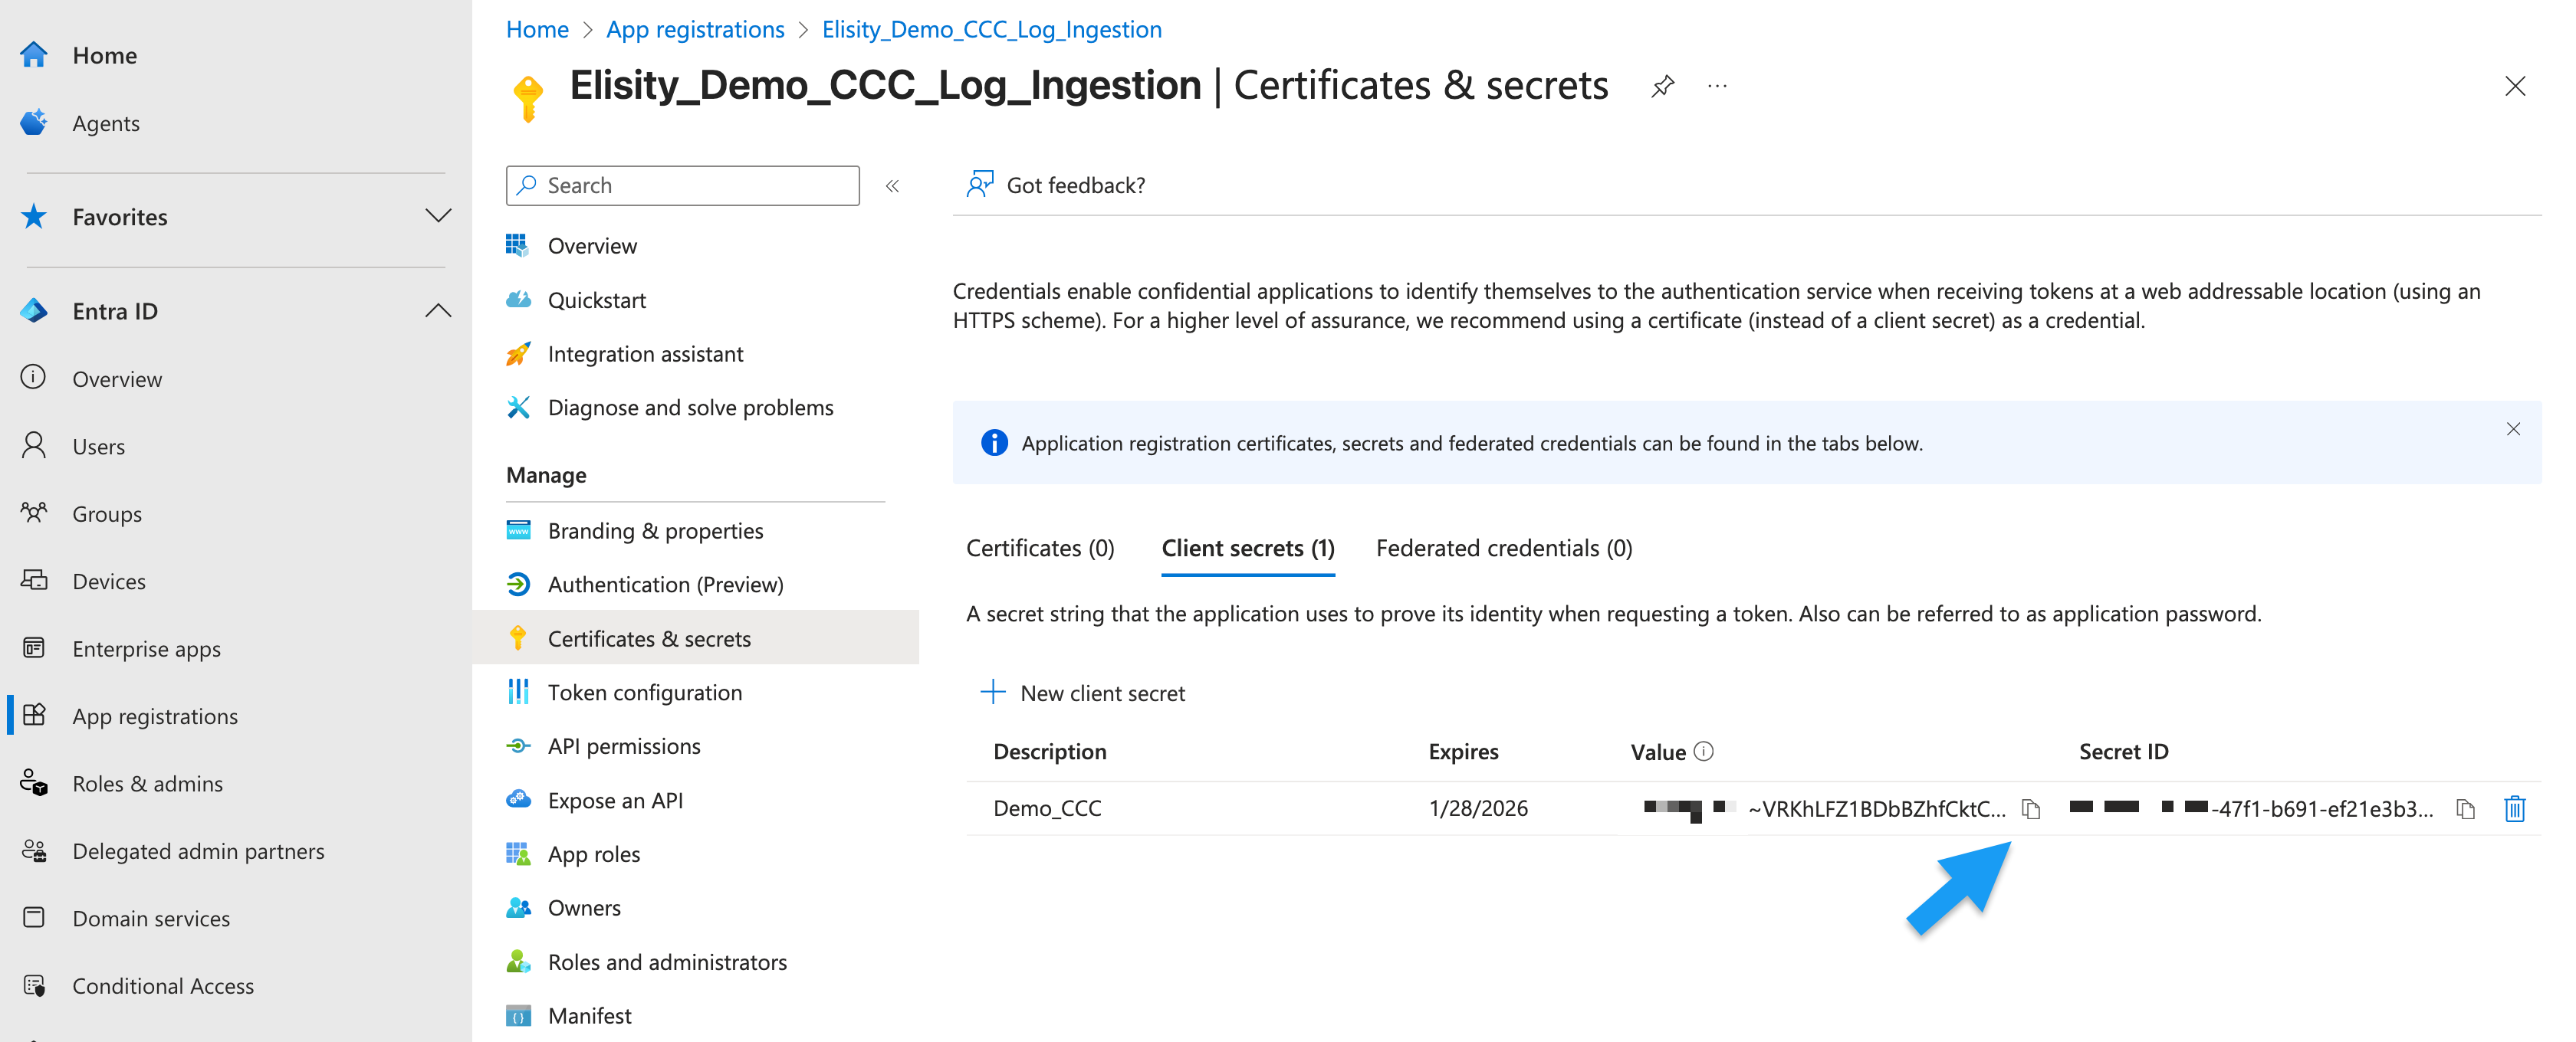Viewport: 2576px width, 1042px height.
Task: Click the Conditional Access icon
Action: pyautogui.click(x=34, y=985)
